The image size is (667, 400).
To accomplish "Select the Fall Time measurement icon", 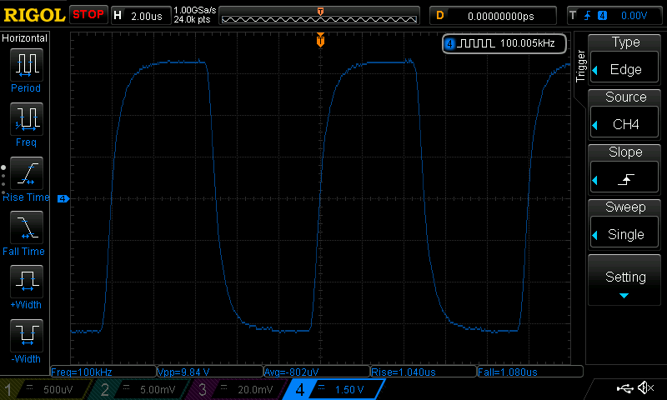I will 27,227.
